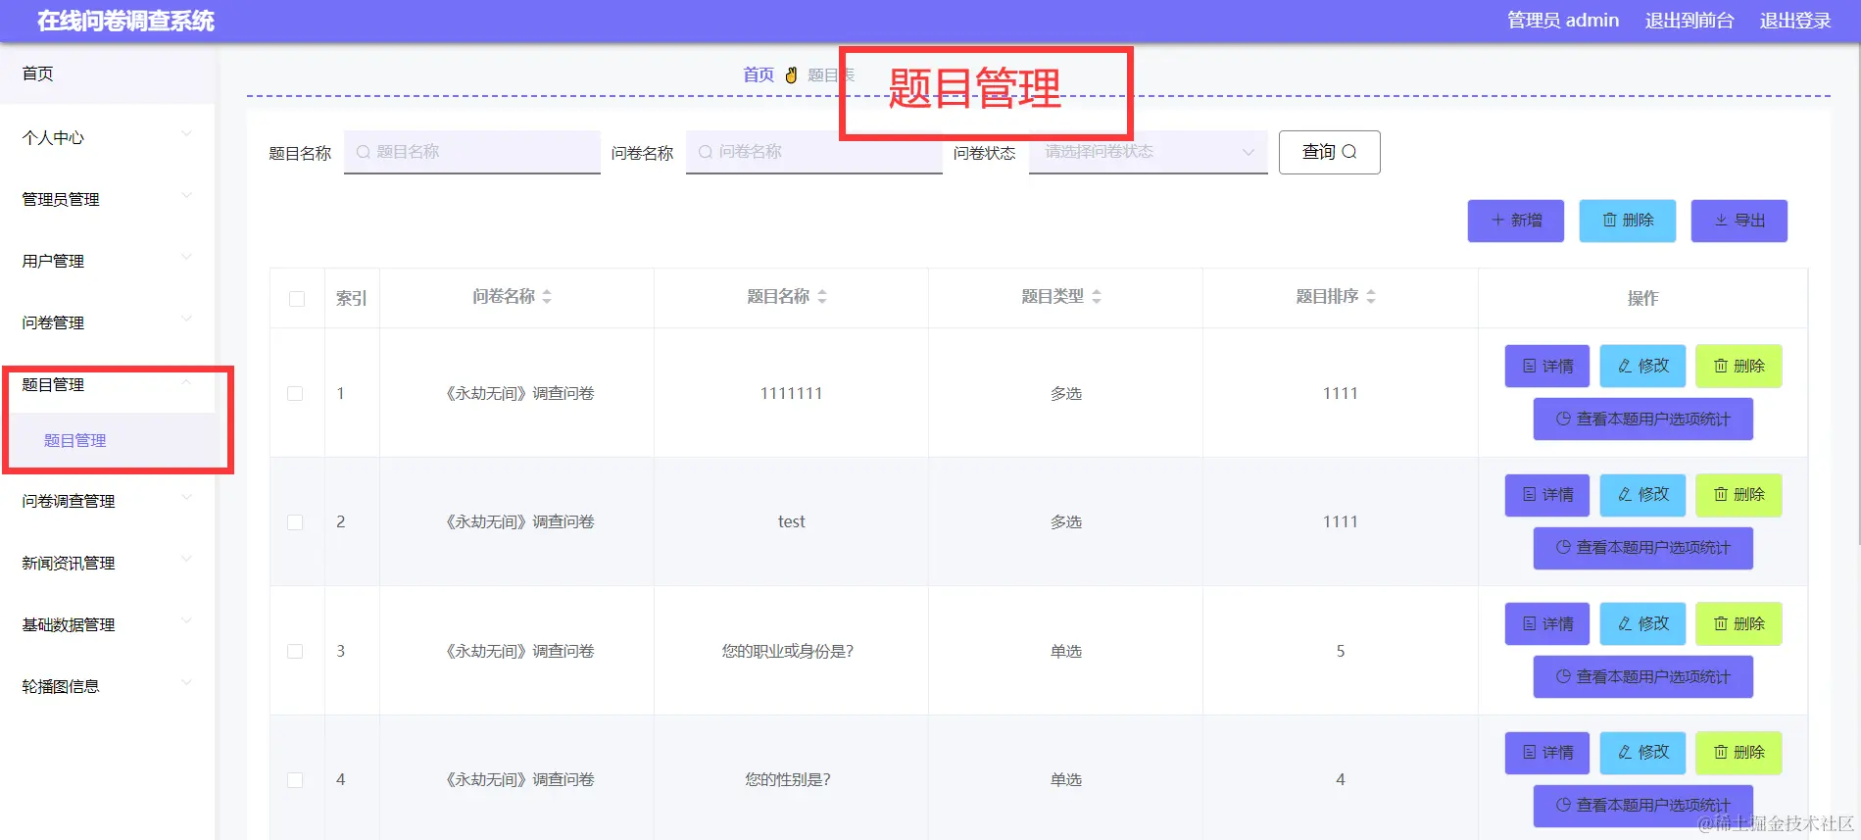View 查看本题用户选项统计 for row 1111111
The height and width of the screenshot is (840, 1861).
1642,419
